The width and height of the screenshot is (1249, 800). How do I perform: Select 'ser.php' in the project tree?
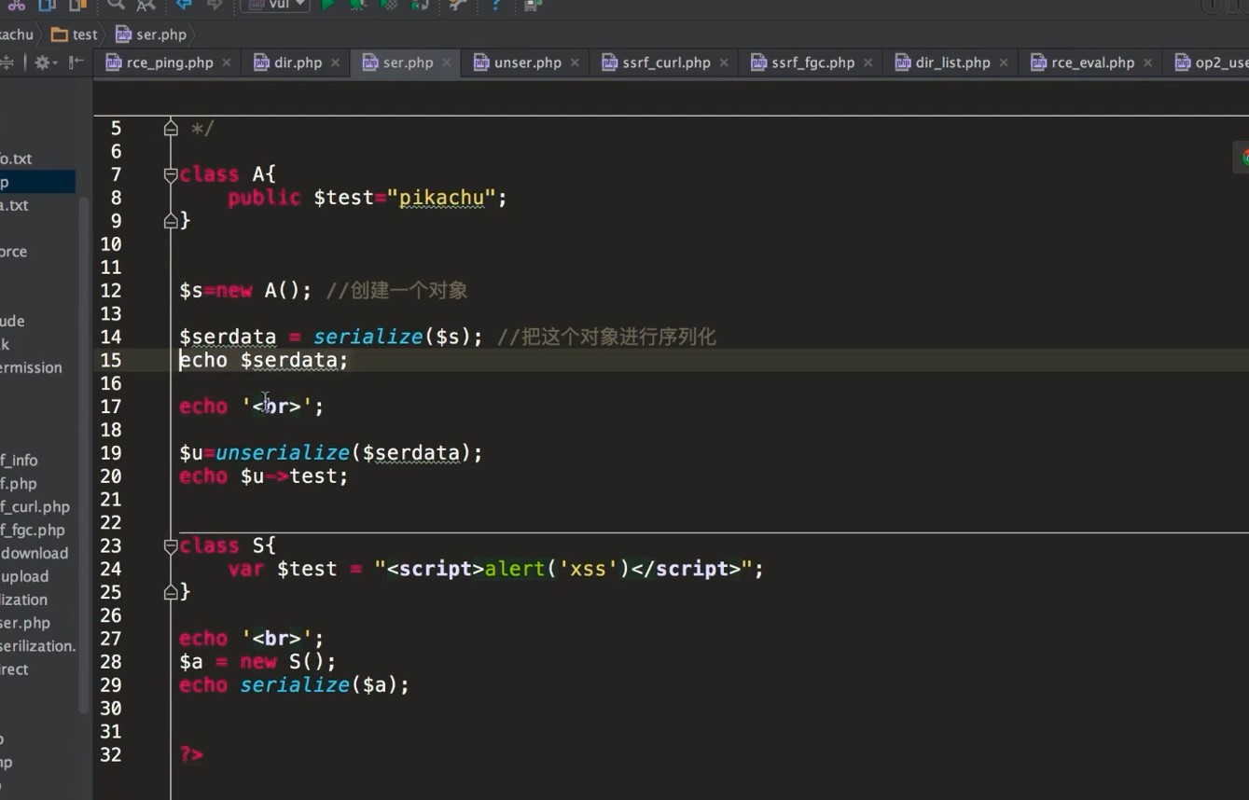[25, 623]
